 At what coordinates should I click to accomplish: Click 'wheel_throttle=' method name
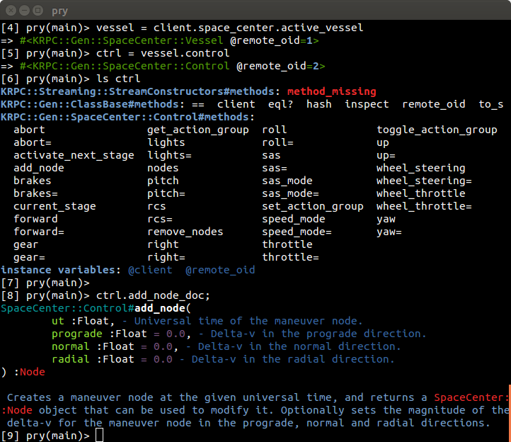(x=425, y=206)
